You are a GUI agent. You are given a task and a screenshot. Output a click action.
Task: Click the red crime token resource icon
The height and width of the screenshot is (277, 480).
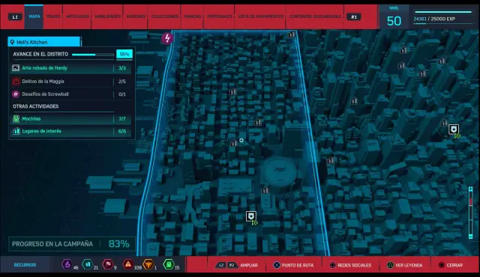tap(128, 264)
